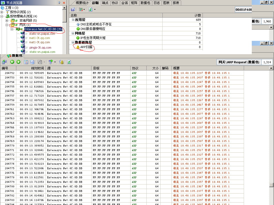This screenshot has height=205, width=274.
Task: Go to next packet with green forward arrow
Action: tap(18, 62)
